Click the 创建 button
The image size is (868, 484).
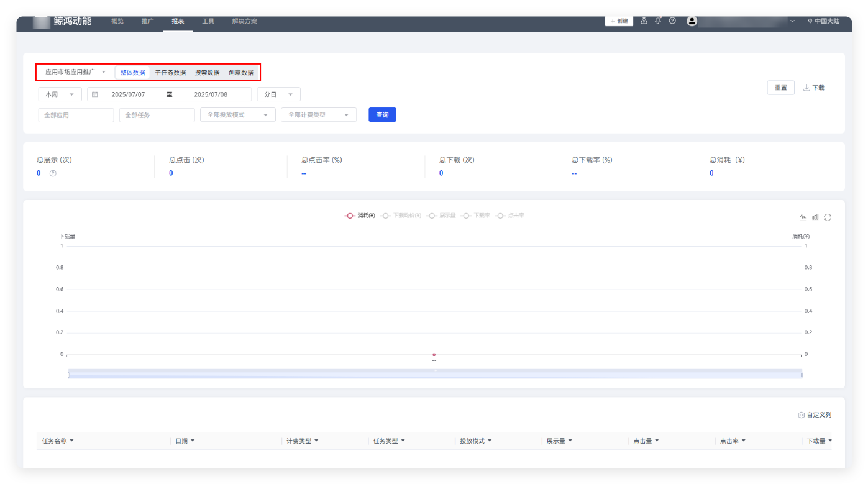(619, 21)
